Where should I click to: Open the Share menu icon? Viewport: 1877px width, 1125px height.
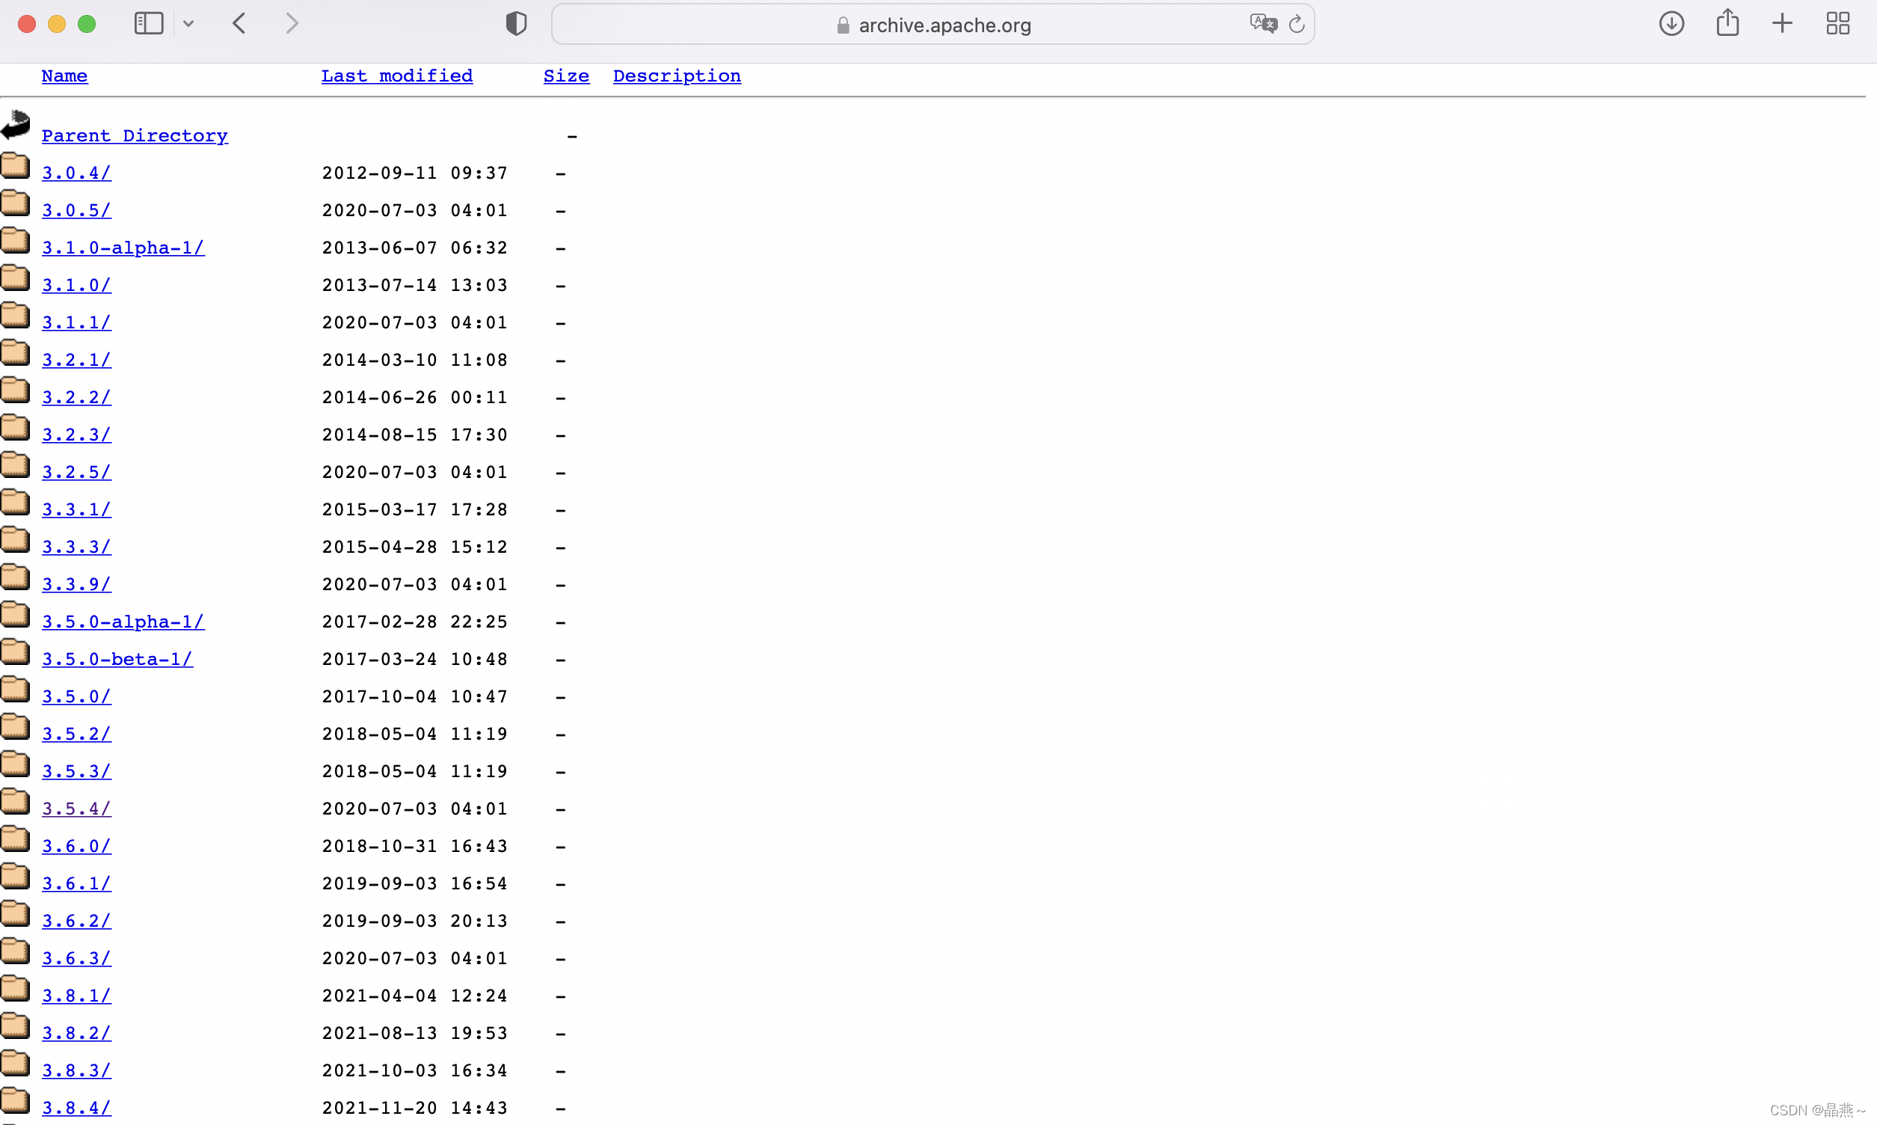(1727, 22)
